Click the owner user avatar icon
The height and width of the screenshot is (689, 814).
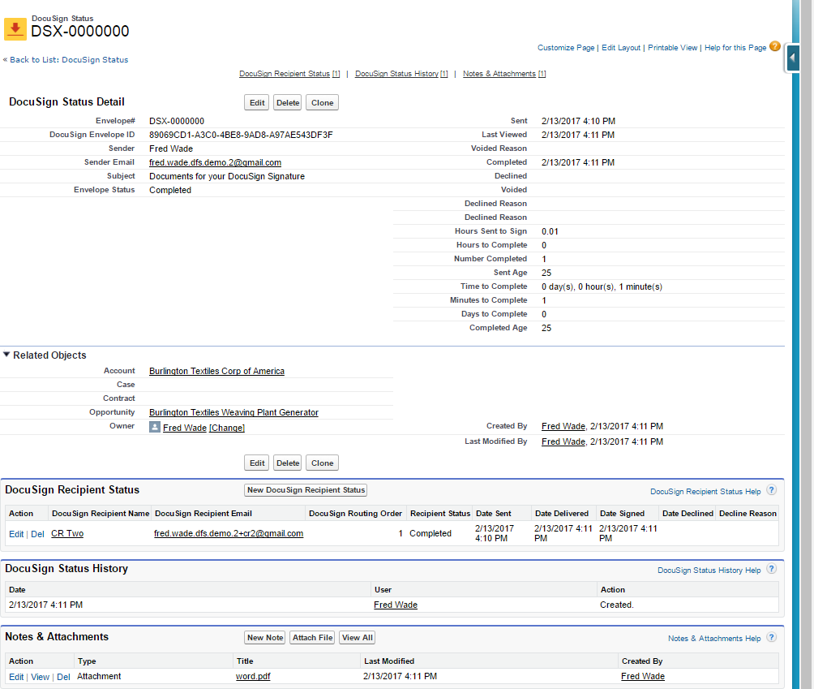155,427
